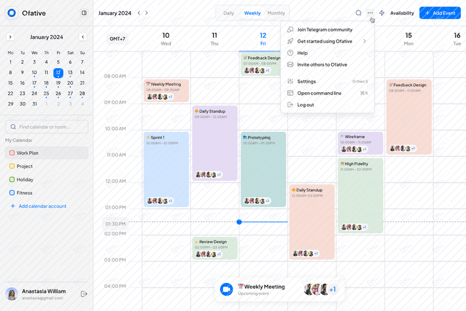Screen dimensions: 466x311
Task: Toggle Project calendar checkbox
Action: (x=12, y=166)
